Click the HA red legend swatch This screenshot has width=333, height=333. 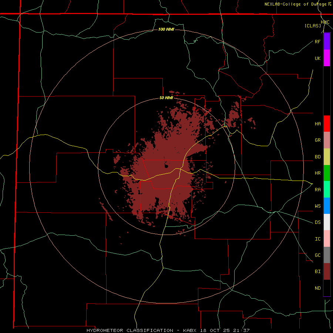point(327,124)
